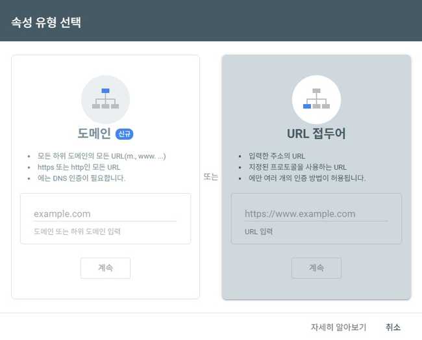Click the 입력한 주소의 URL bullet
Image resolution: width=422 pixels, height=340 pixels.
(277, 156)
